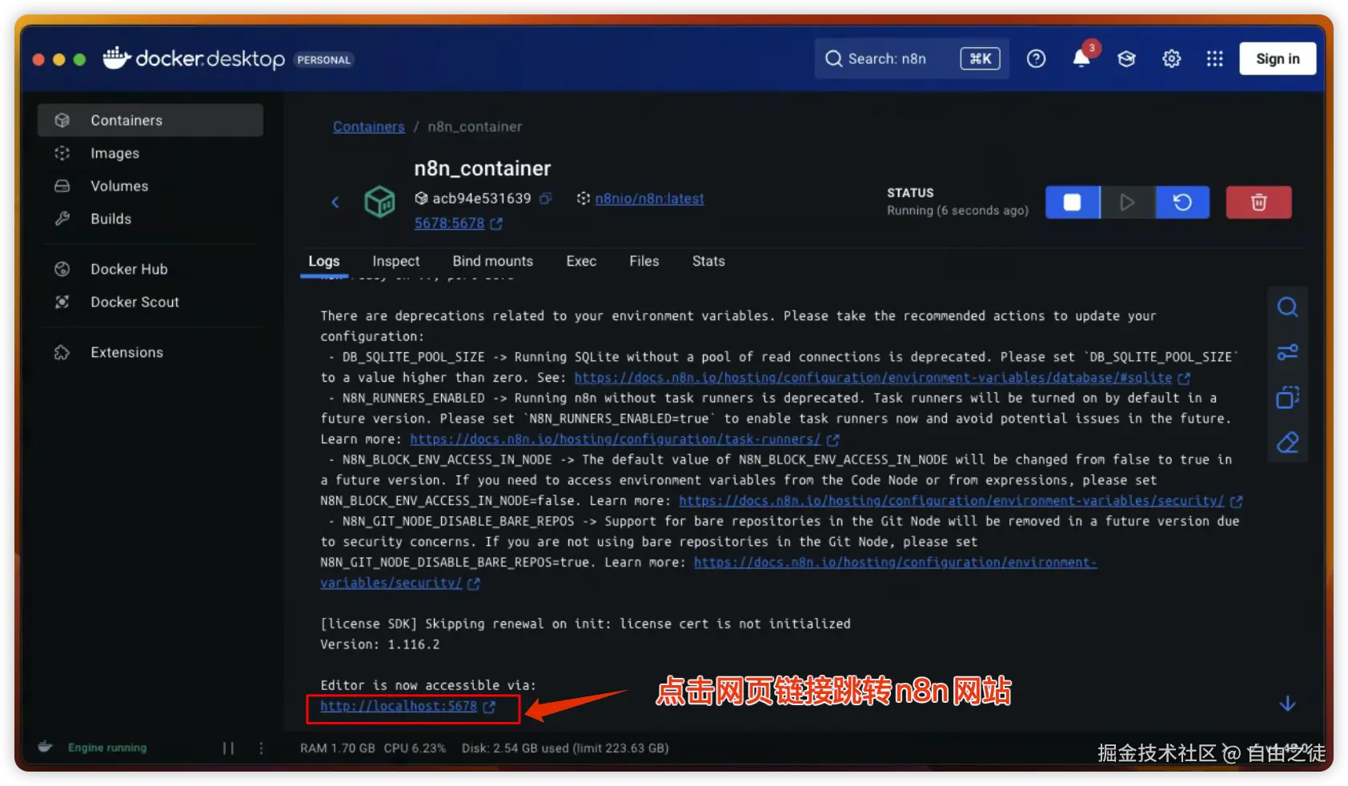Screen dimensions: 1348x786
Task: Go back with the left chevron
Action: coord(335,202)
